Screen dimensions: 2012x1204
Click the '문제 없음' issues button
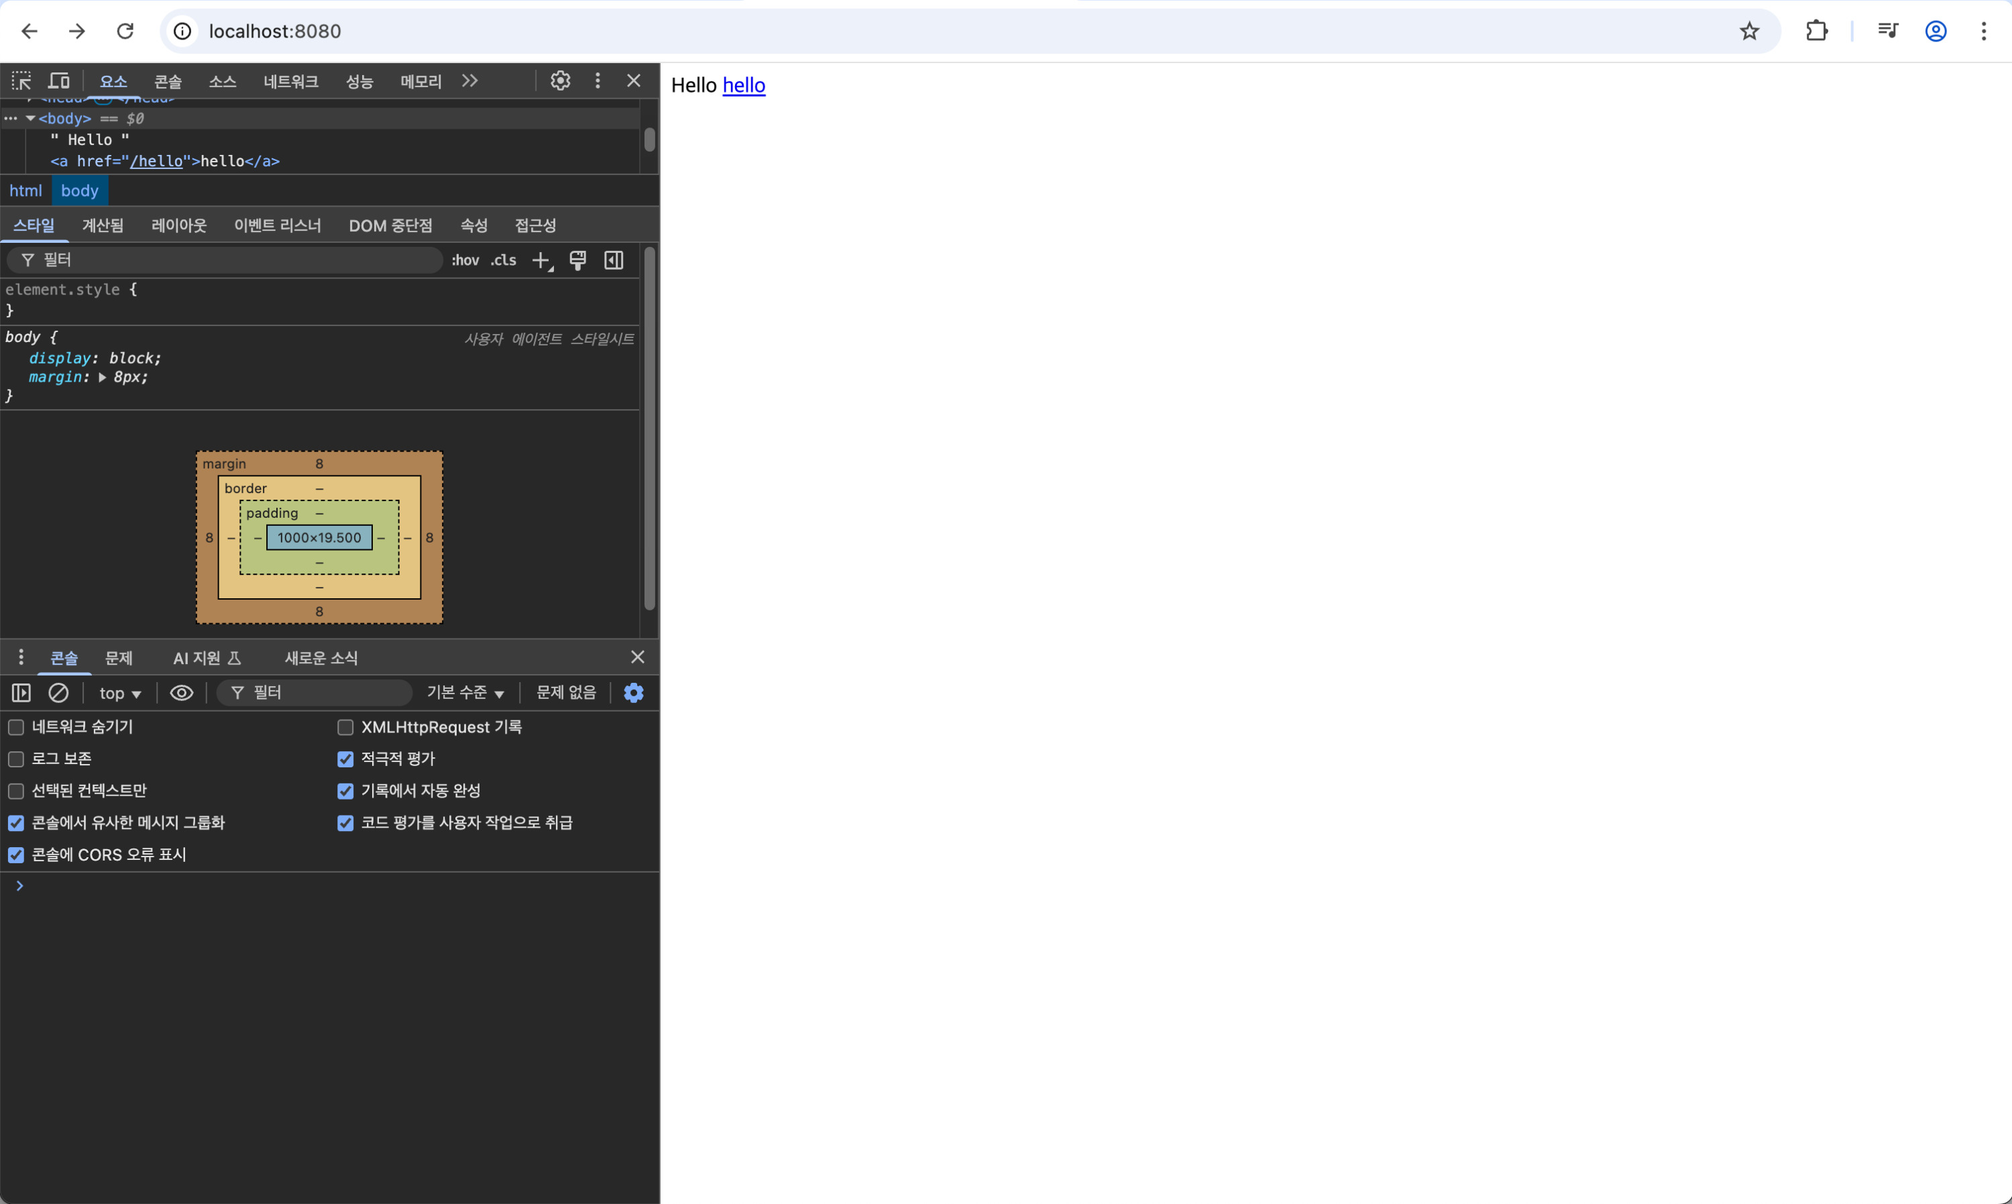click(566, 693)
